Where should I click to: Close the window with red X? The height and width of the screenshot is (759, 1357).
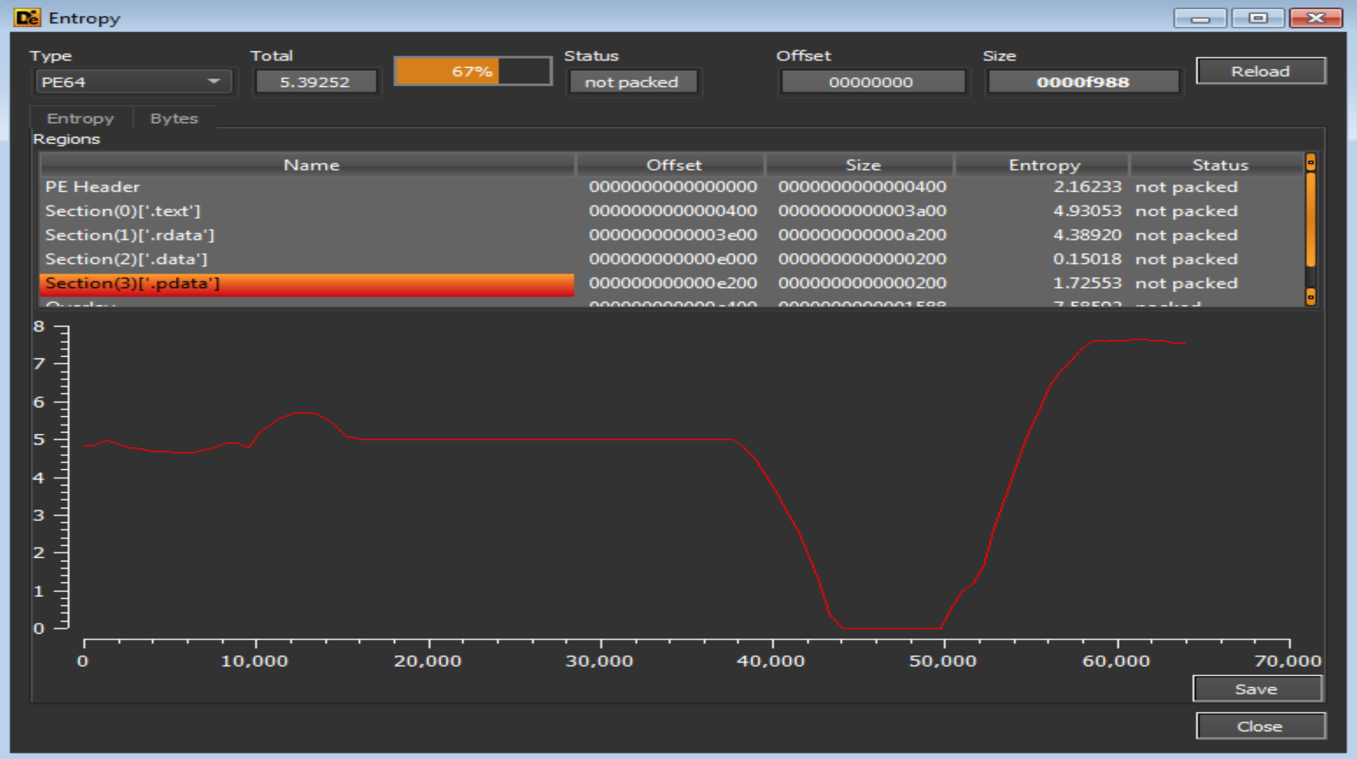tap(1316, 19)
